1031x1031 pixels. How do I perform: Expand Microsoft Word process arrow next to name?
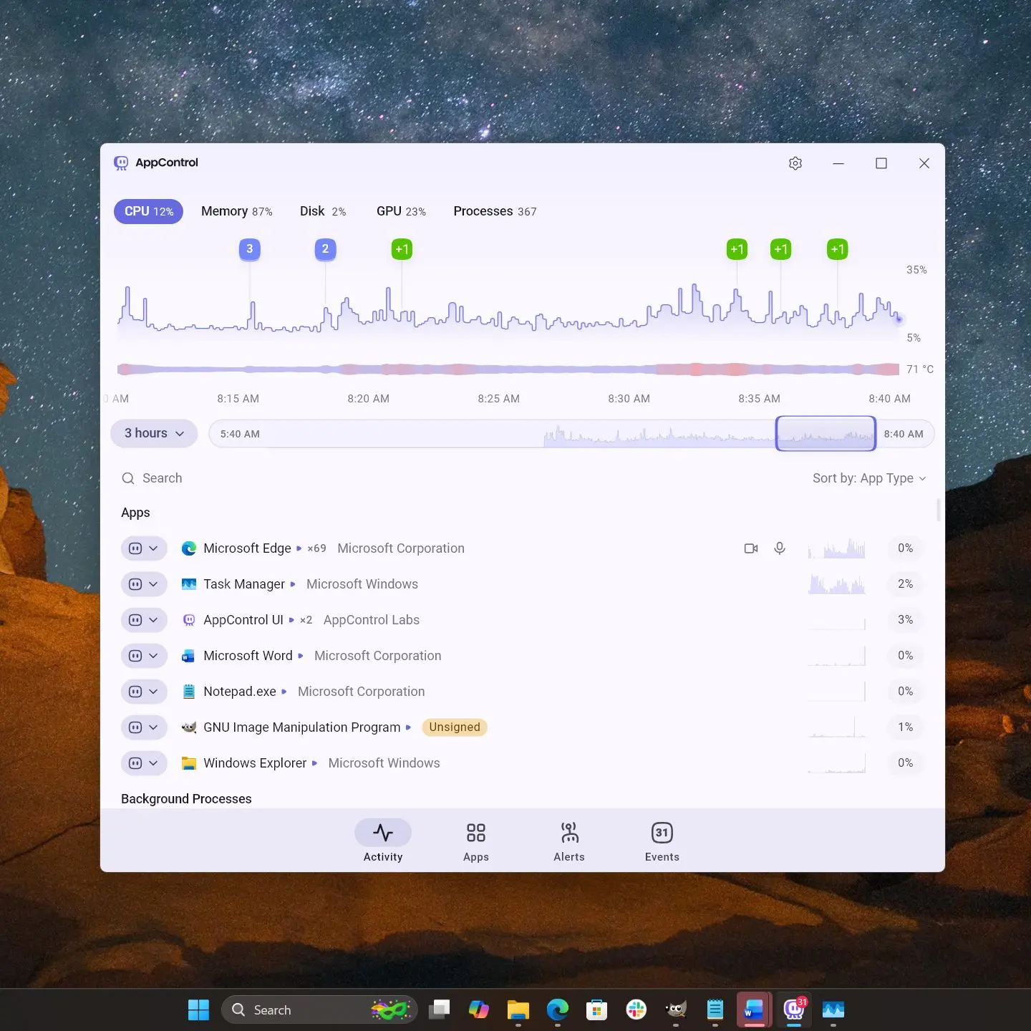point(301,656)
